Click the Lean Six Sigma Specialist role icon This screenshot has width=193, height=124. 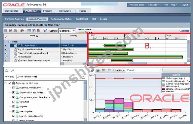[17, 116]
